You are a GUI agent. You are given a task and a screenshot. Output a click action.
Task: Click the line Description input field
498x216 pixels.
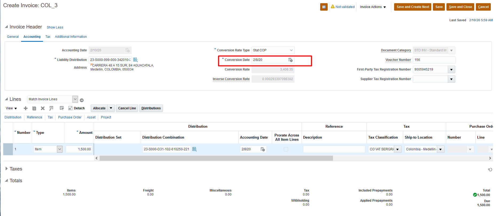334,149
